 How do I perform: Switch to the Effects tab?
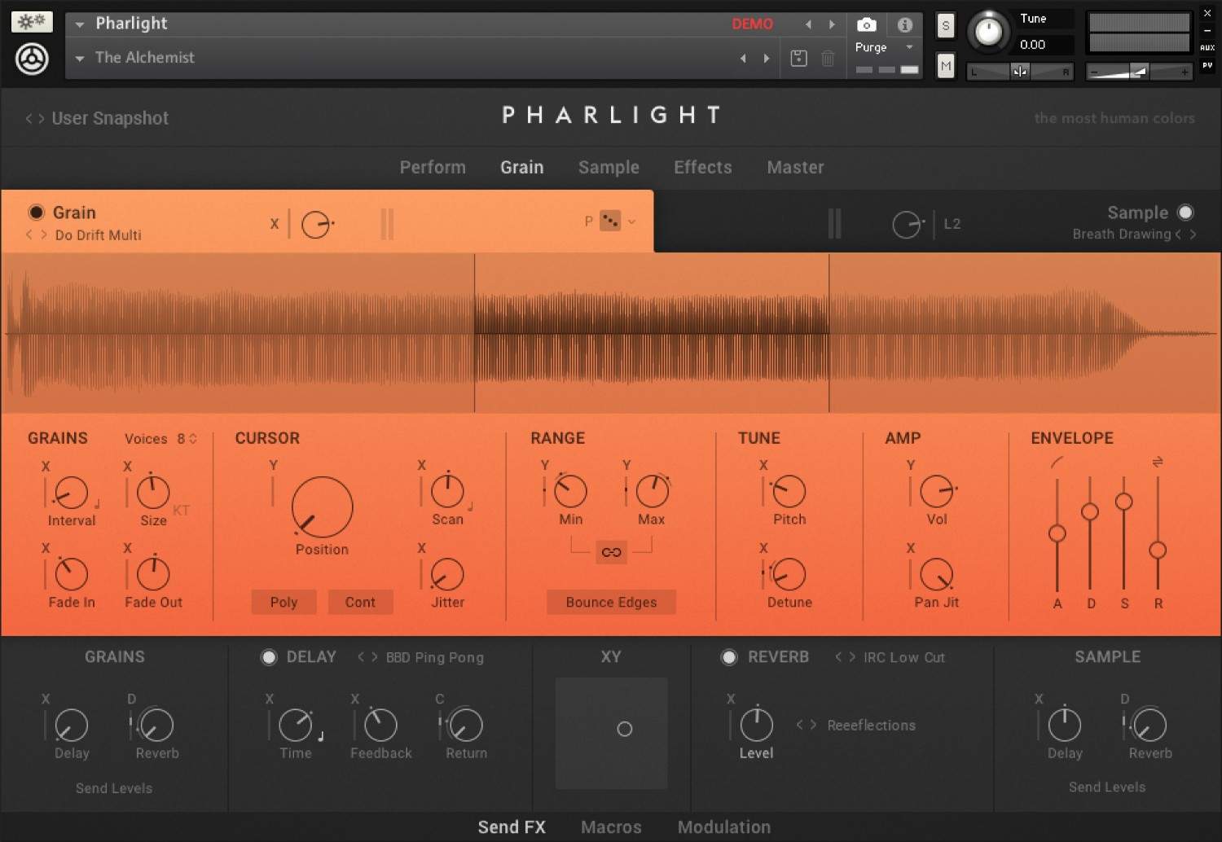[702, 168]
